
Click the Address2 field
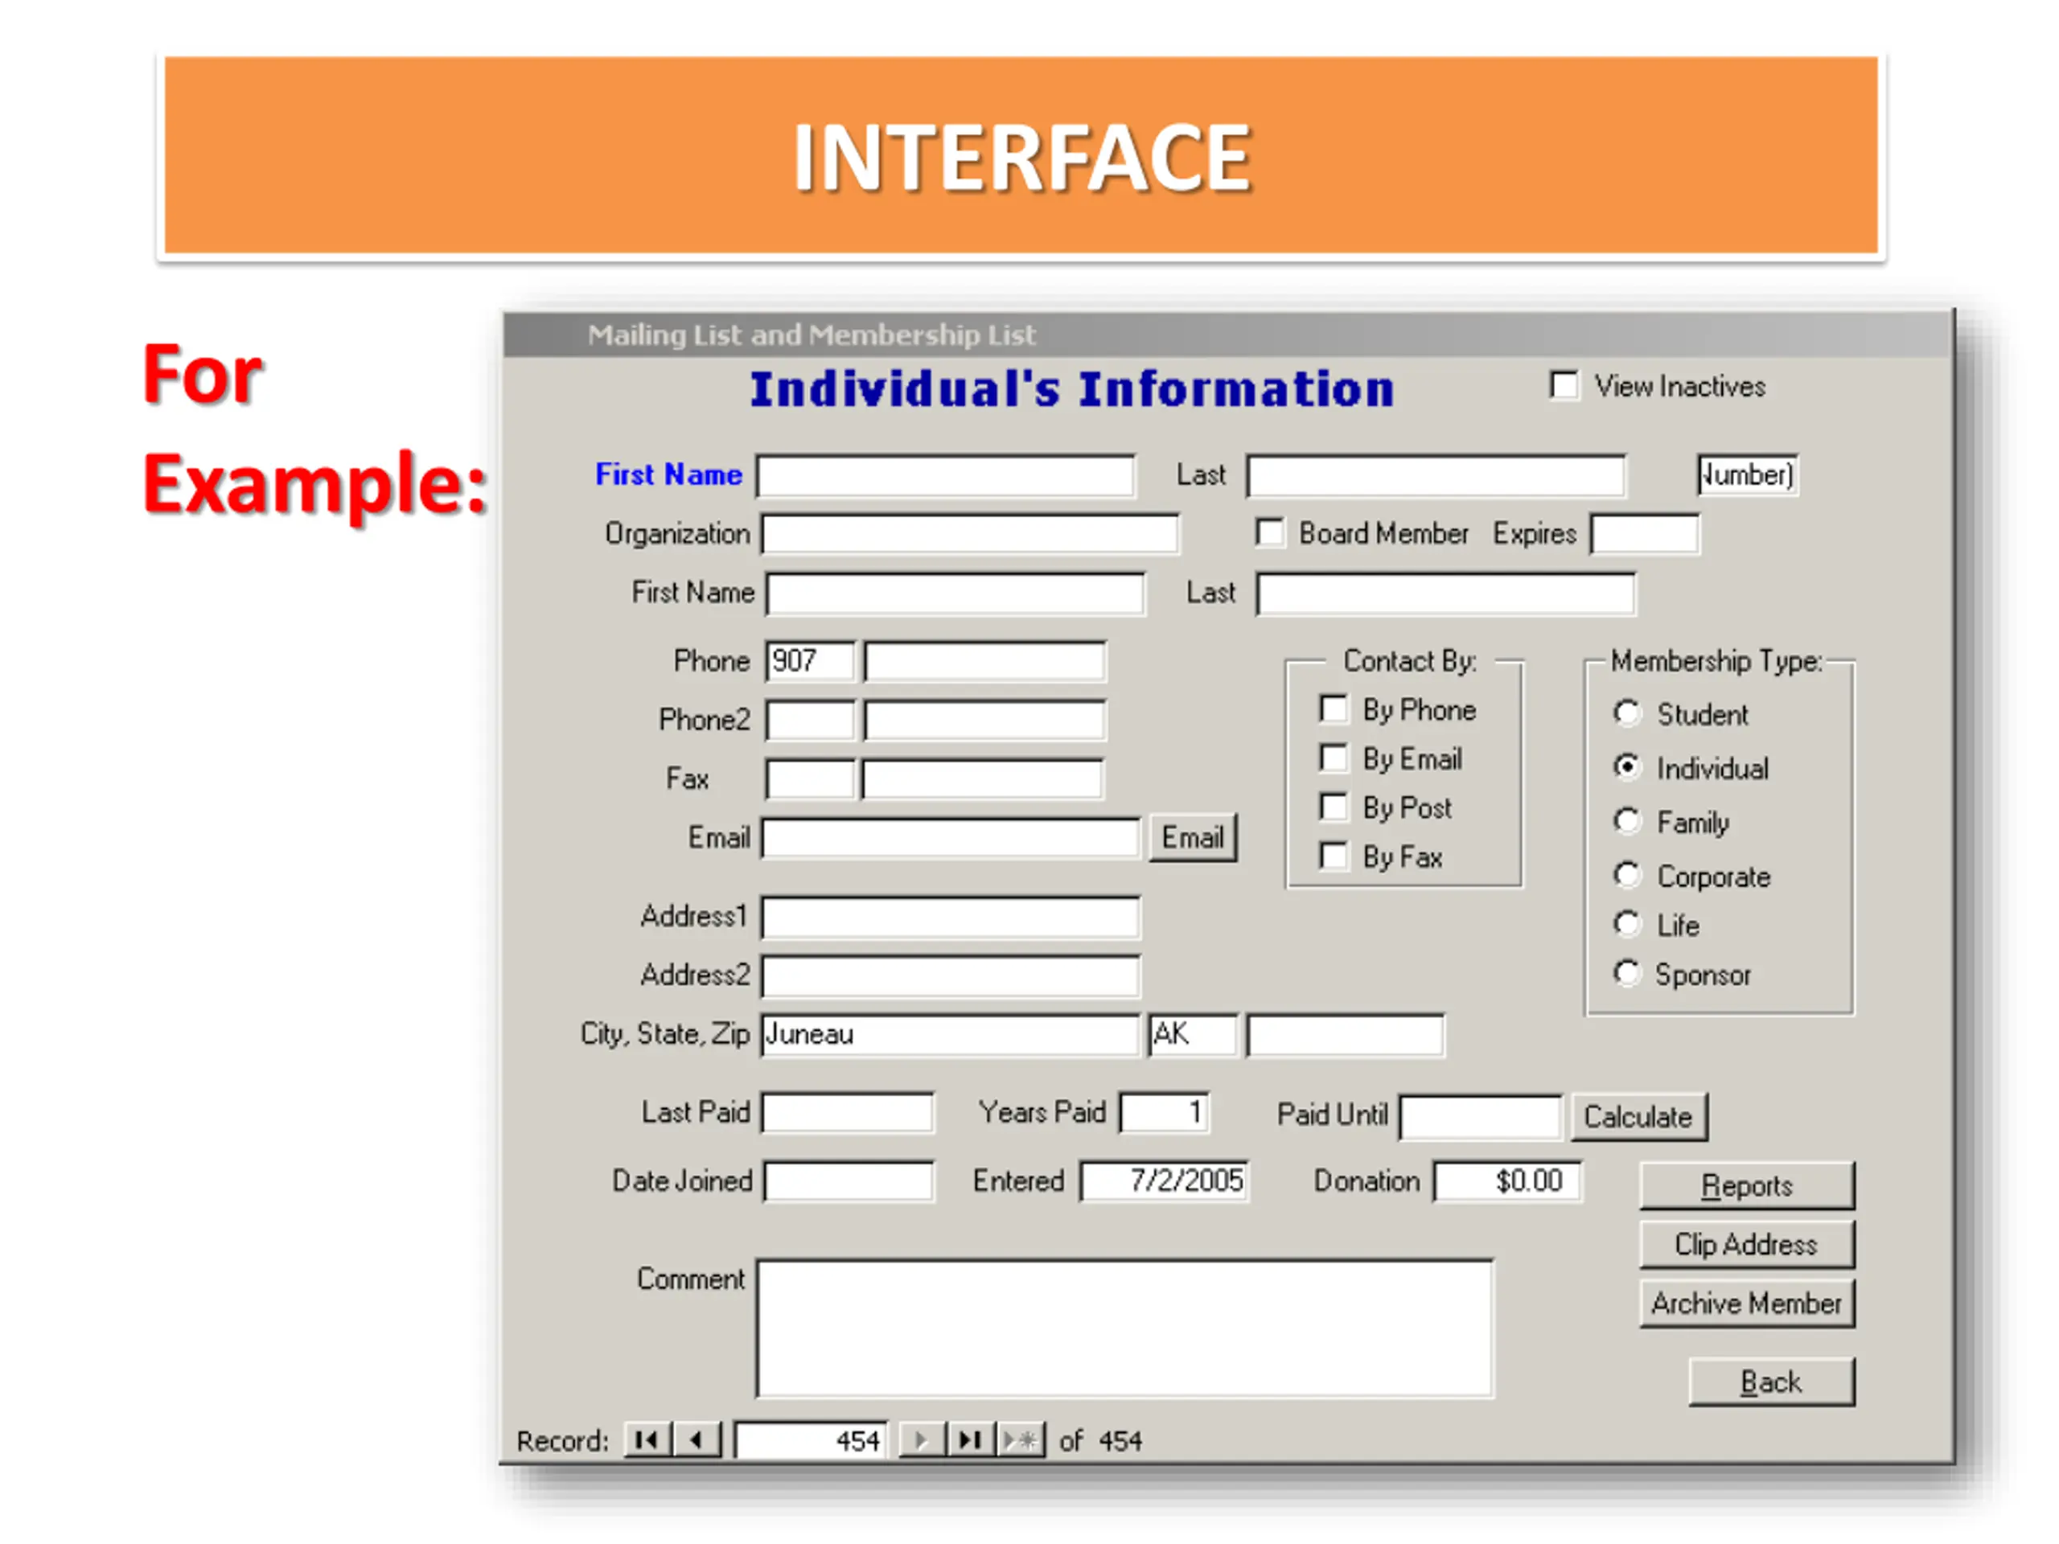coord(951,975)
